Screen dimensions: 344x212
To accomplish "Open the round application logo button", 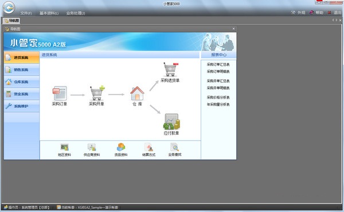I will pos(9,7).
